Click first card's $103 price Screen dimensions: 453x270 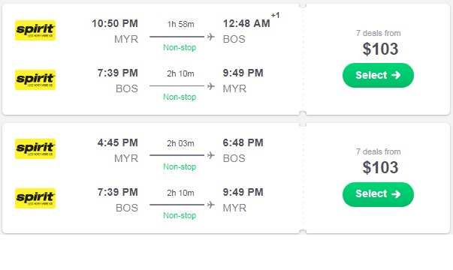[x=380, y=49]
